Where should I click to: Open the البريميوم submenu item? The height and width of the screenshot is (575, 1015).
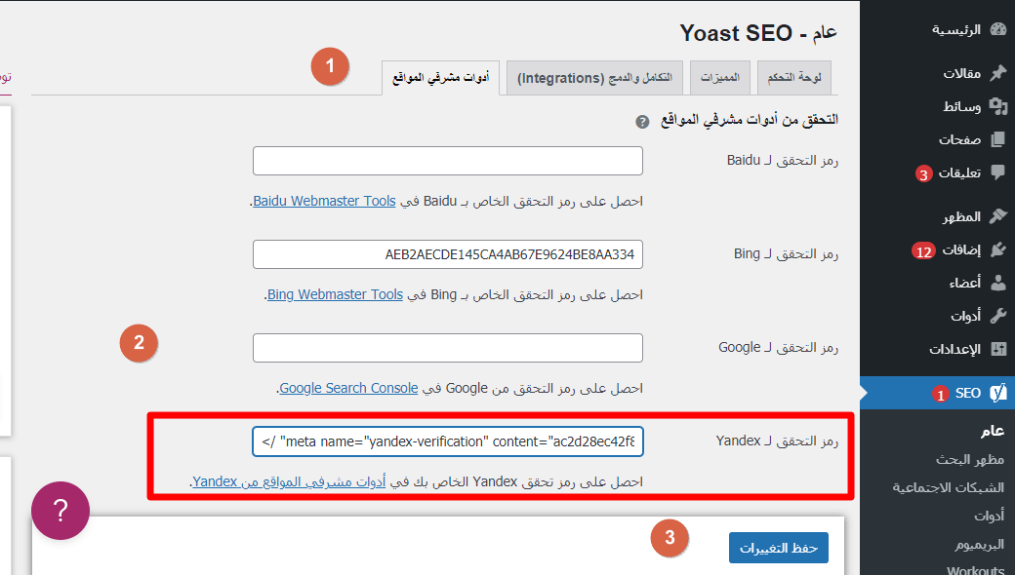[x=980, y=544]
